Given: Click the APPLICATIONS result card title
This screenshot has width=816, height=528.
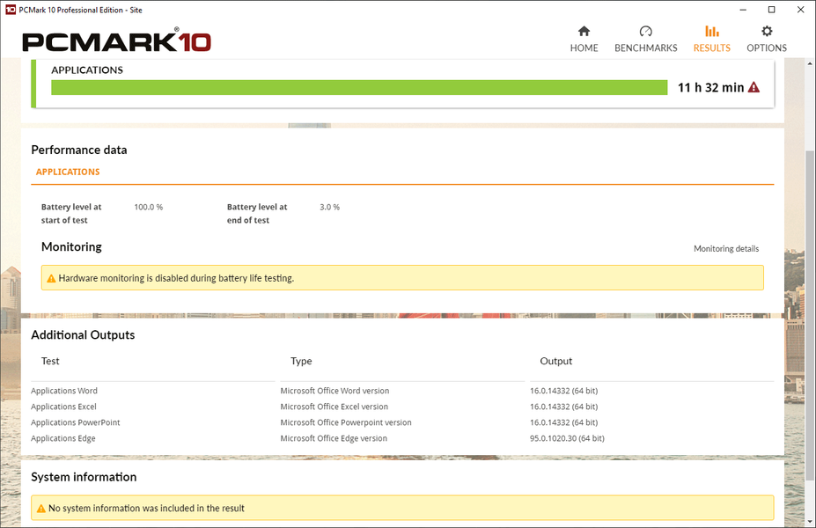Looking at the screenshot, I should [87, 70].
